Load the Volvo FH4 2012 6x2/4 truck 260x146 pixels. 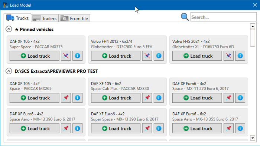116,56
